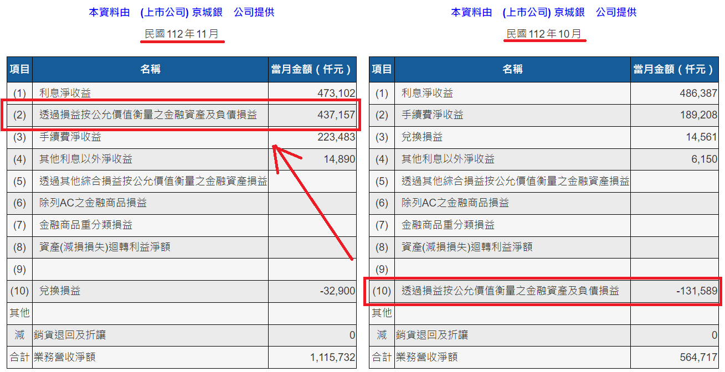Click the 473,102 net interest income amount
725x372 pixels.
(336, 94)
